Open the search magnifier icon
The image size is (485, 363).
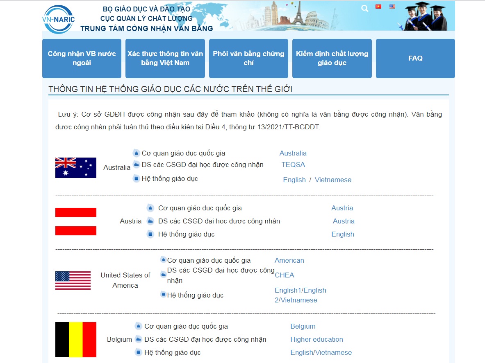pyautogui.click(x=364, y=8)
